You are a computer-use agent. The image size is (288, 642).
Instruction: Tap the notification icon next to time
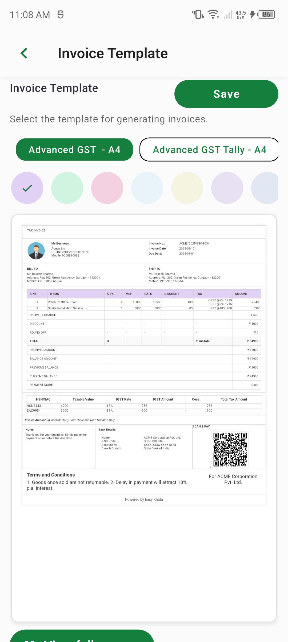point(61,14)
